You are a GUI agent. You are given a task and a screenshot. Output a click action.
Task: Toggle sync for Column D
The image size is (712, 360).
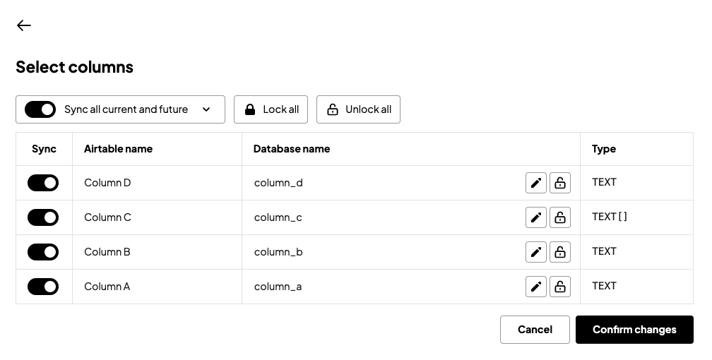pyautogui.click(x=43, y=183)
